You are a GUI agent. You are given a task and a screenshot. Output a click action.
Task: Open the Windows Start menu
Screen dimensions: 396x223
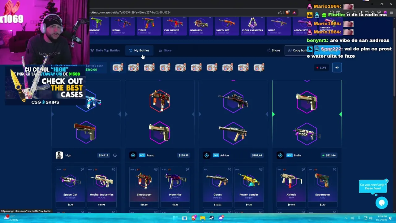(175, 218)
